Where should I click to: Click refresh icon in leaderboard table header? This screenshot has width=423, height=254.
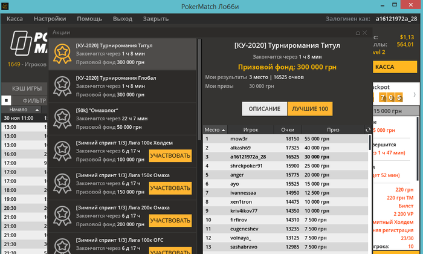[367, 130]
